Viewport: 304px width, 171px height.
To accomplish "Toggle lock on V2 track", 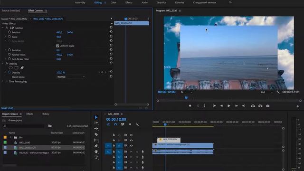I will (x=114, y=140).
